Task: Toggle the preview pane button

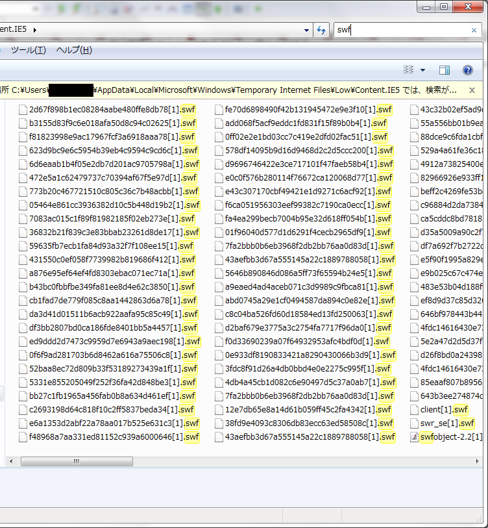Action: (x=445, y=70)
